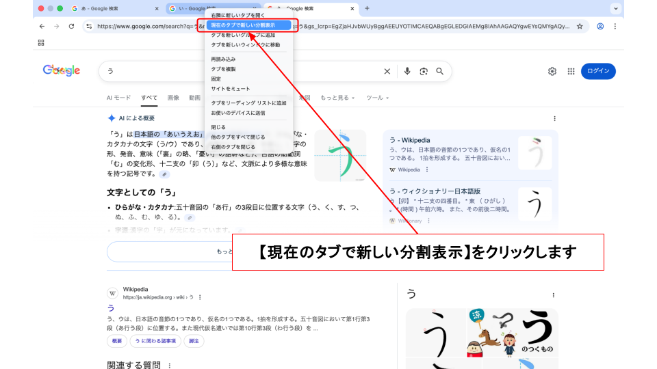
Task: Click the voice search microphone icon
Action: 407,71
